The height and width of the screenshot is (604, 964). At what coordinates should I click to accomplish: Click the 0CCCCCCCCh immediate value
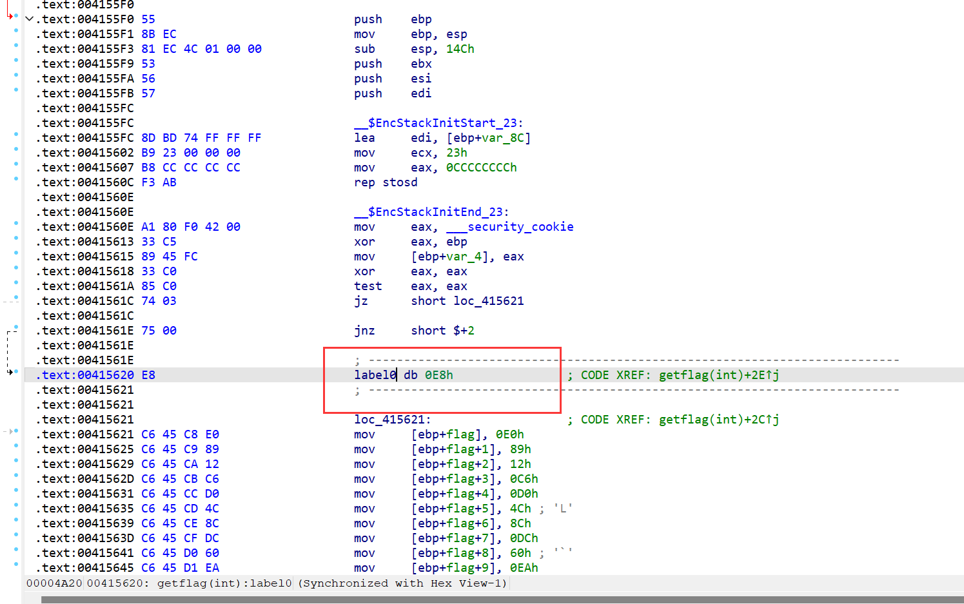point(481,168)
